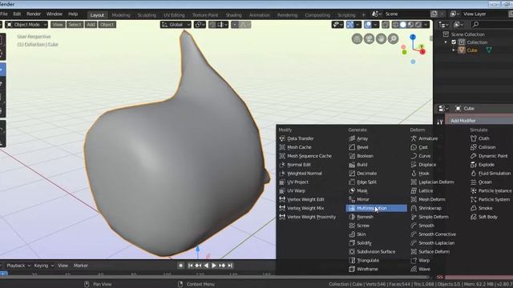Click the viewport Select menu button
This screenshot has height=288, width=513.
click(x=75, y=25)
